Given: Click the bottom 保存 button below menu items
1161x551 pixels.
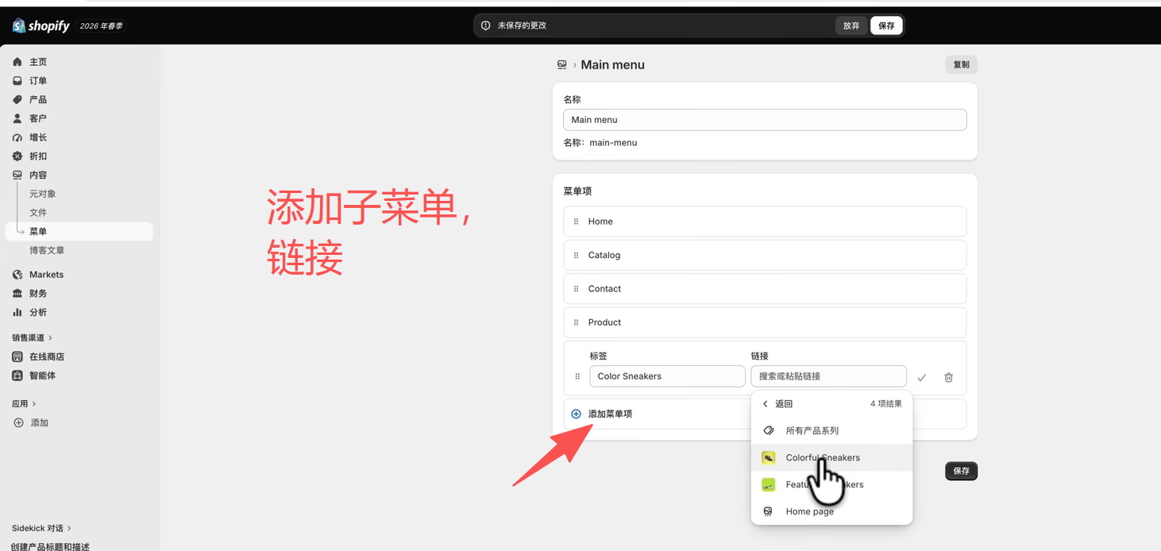Looking at the screenshot, I should point(961,471).
